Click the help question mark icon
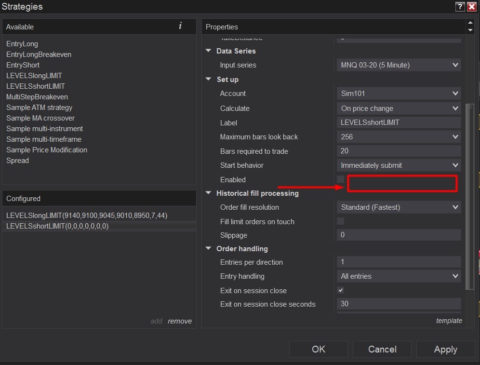Viewport: 480px width, 365px height. pos(460,6)
